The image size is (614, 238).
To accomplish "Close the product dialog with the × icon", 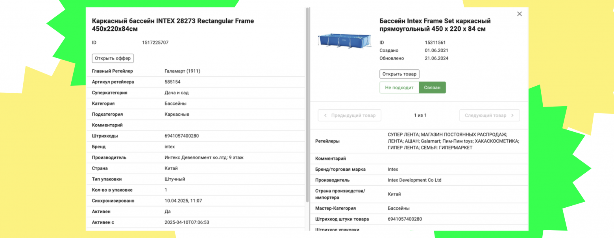I will (x=519, y=14).
